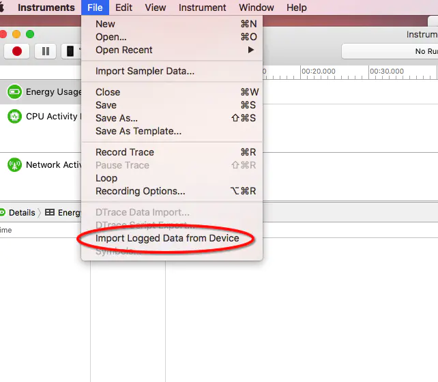
Task: Choose Import Logged Data from Device
Action: tap(172, 238)
